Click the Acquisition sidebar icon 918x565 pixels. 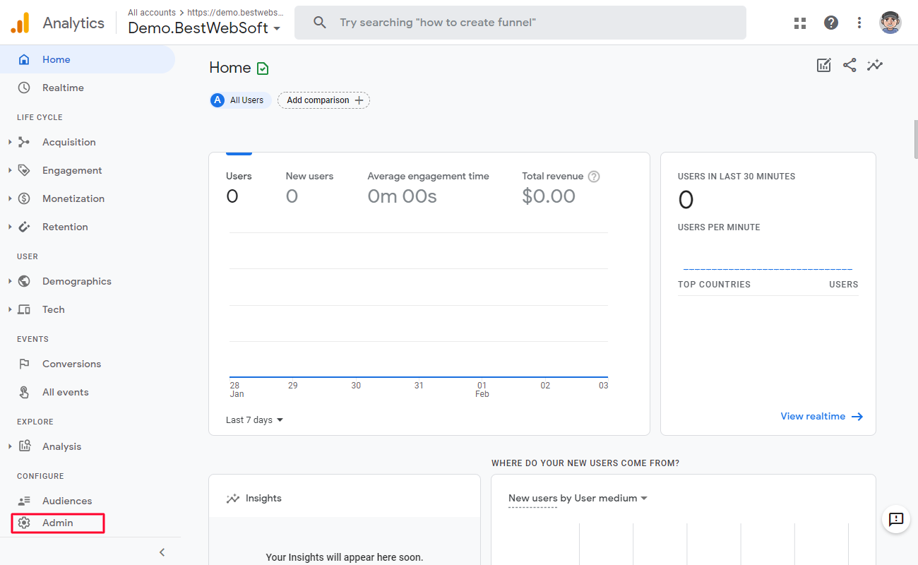(x=24, y=142)
